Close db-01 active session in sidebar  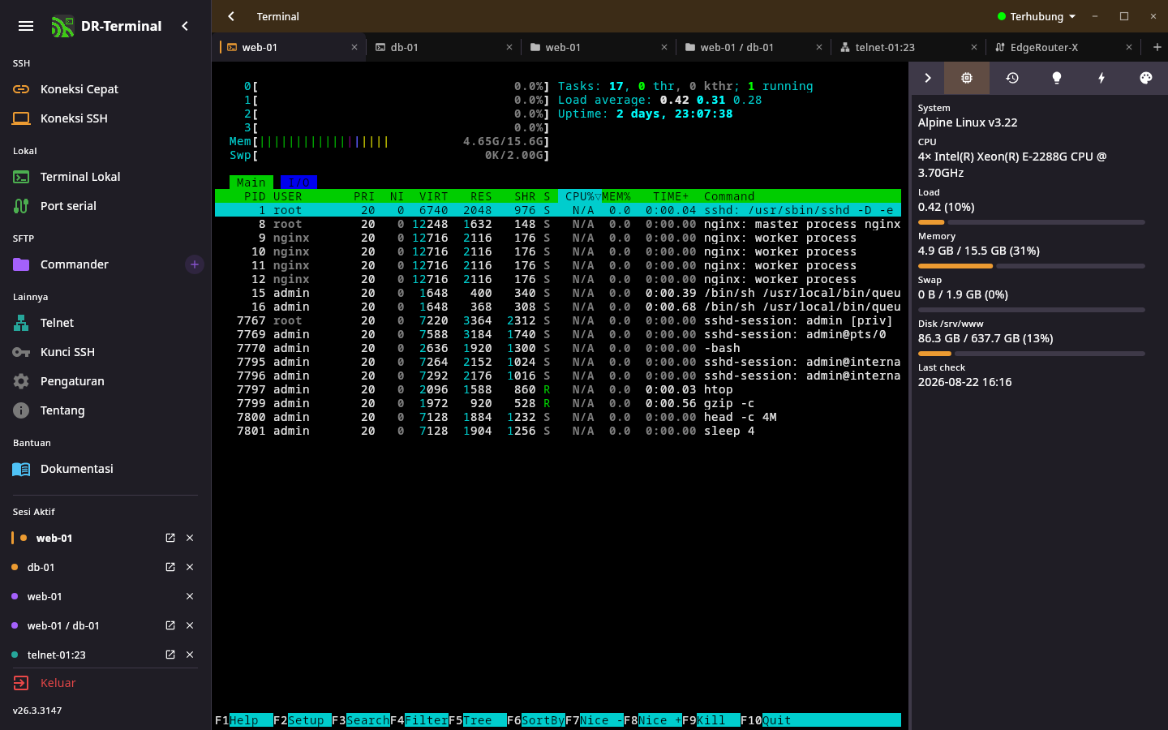pyautogui.click(x=190, y=567)
